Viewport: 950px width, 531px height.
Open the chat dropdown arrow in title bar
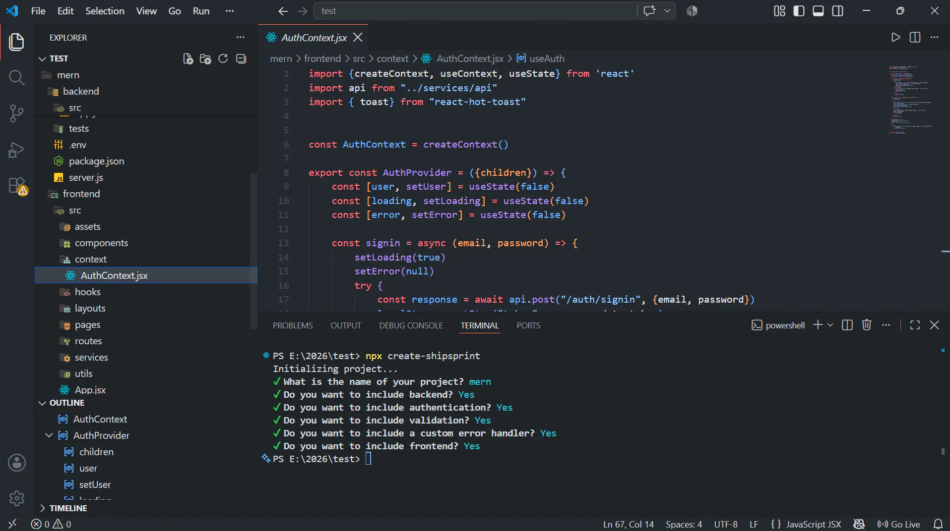coord(667,11)
